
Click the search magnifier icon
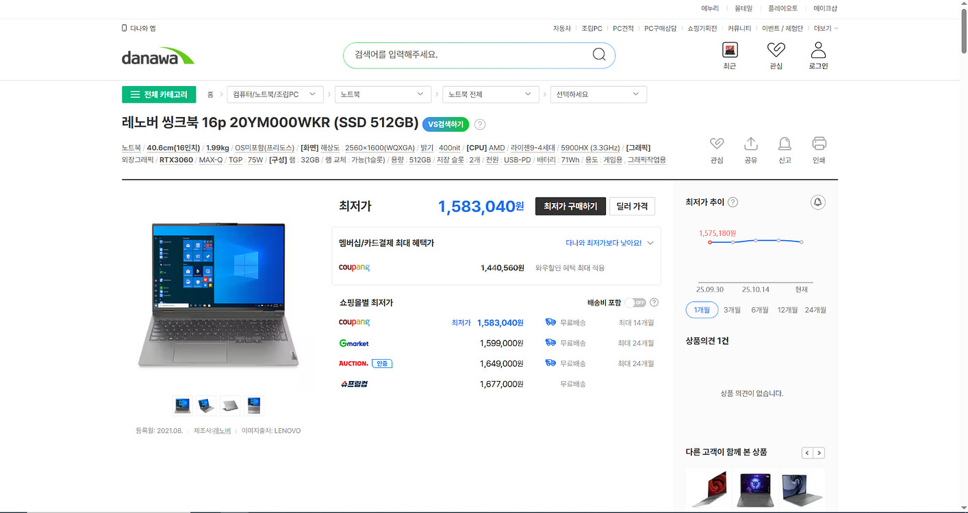coord(599,55)
